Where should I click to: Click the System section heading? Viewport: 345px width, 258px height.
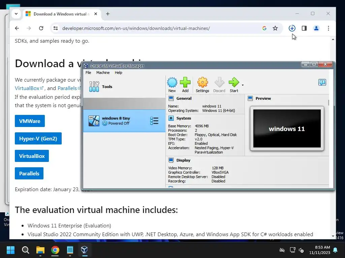point(184,118)
